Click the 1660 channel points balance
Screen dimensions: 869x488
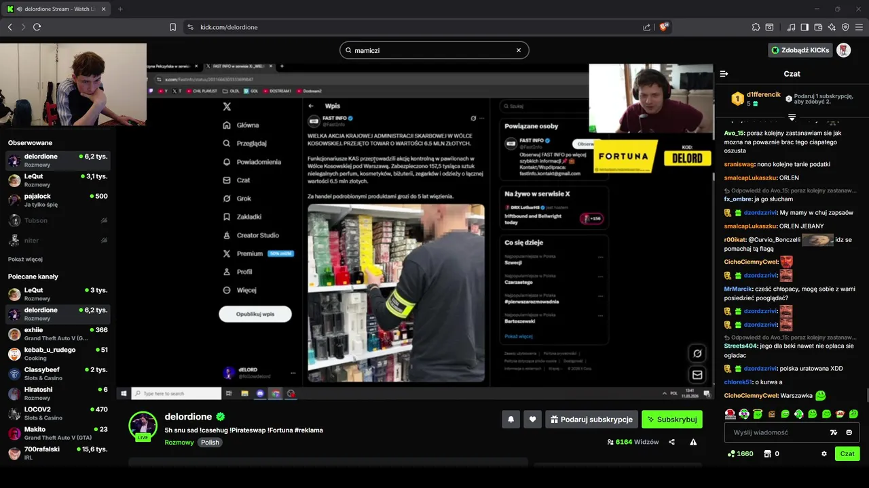739,453
